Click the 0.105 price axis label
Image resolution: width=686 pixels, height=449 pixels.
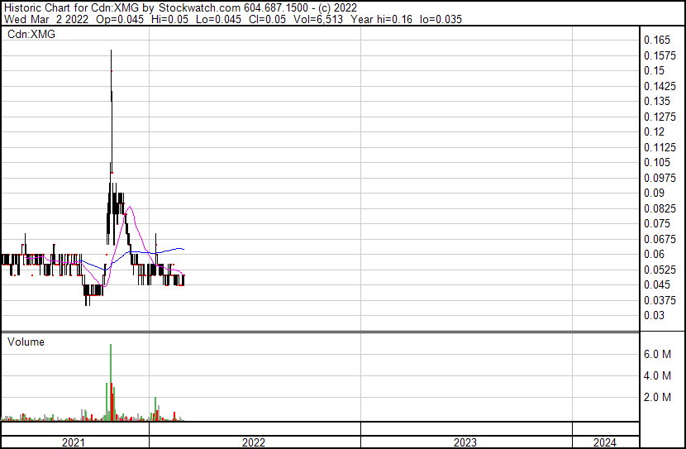pyautogui.click(x=657, y=162)
